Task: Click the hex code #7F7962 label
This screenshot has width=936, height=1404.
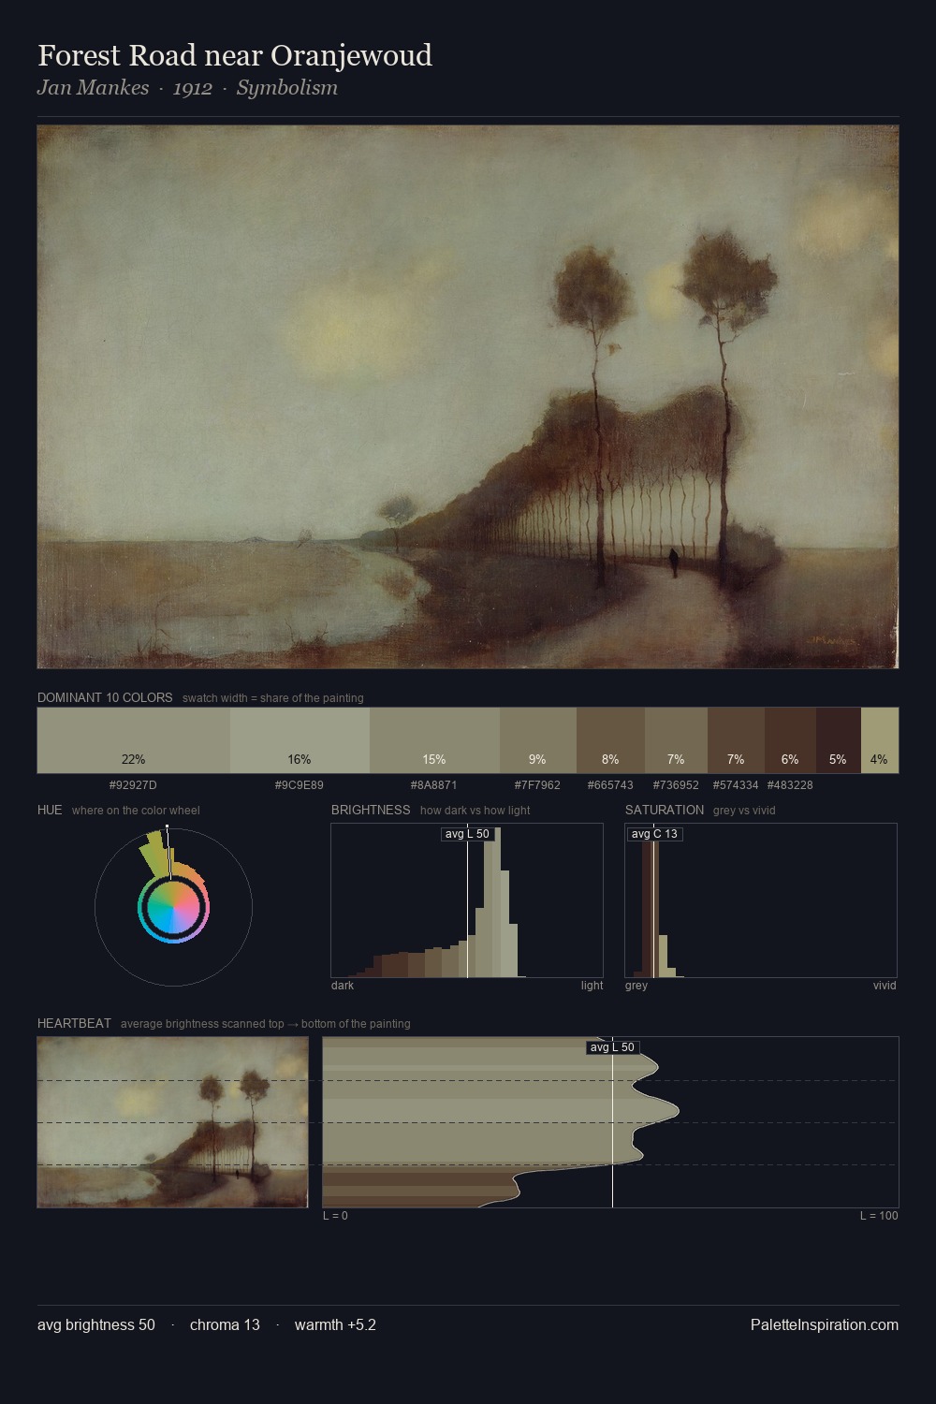Action: click(537, 785)
